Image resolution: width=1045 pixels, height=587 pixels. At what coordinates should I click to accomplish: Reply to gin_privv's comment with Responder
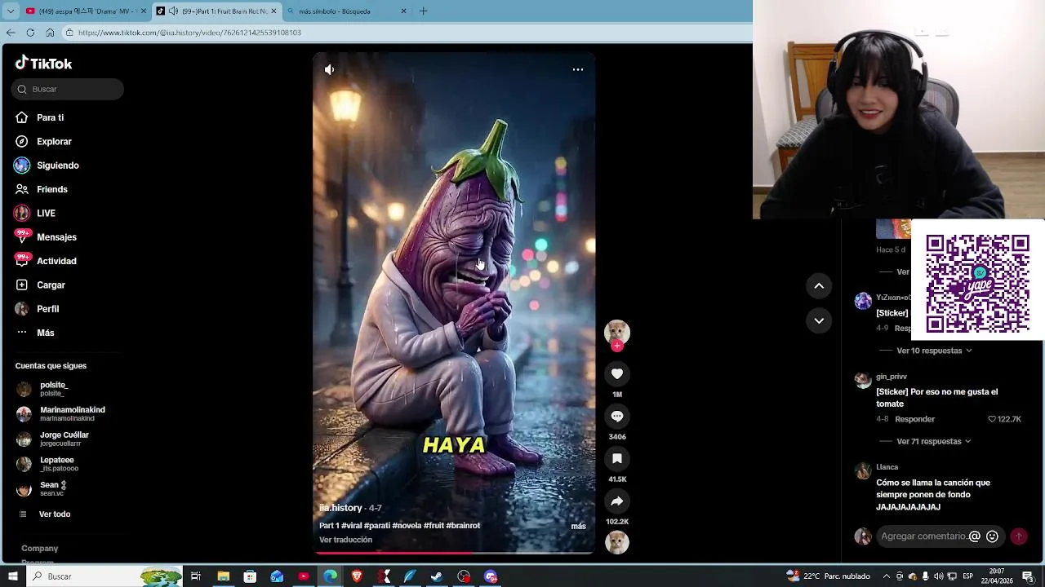click(914, 419)
